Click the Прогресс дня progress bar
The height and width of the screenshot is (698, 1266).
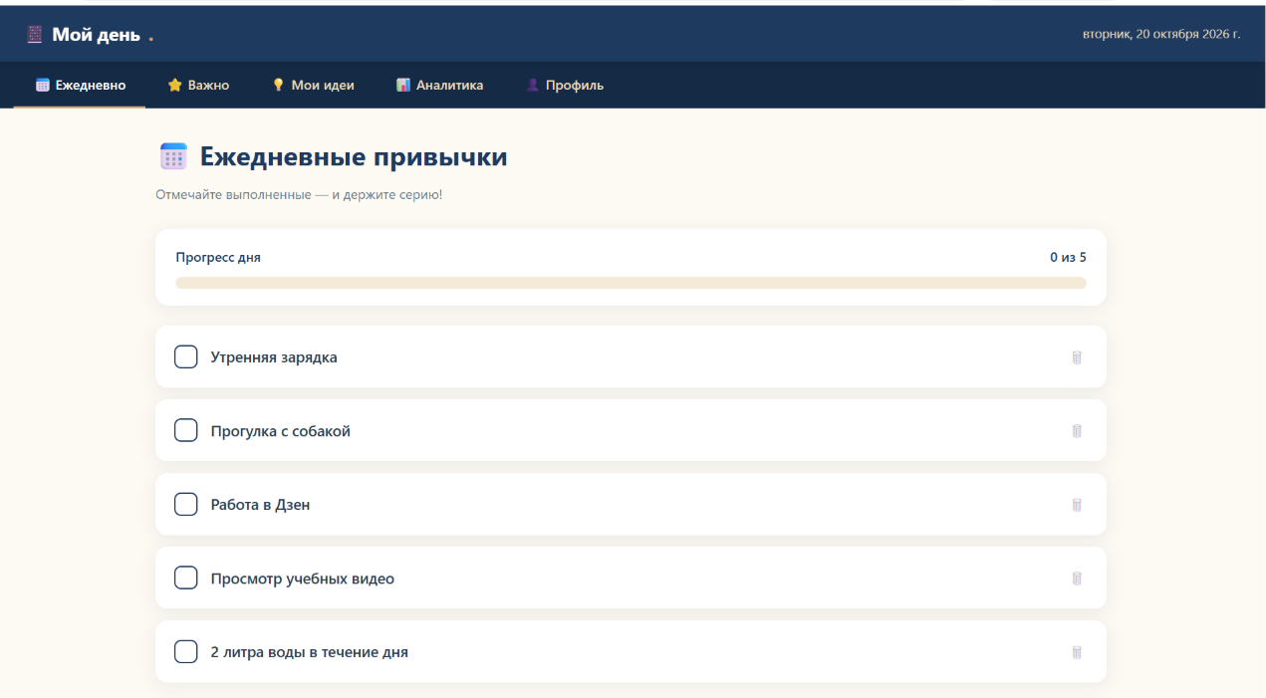tap(631, 283)
